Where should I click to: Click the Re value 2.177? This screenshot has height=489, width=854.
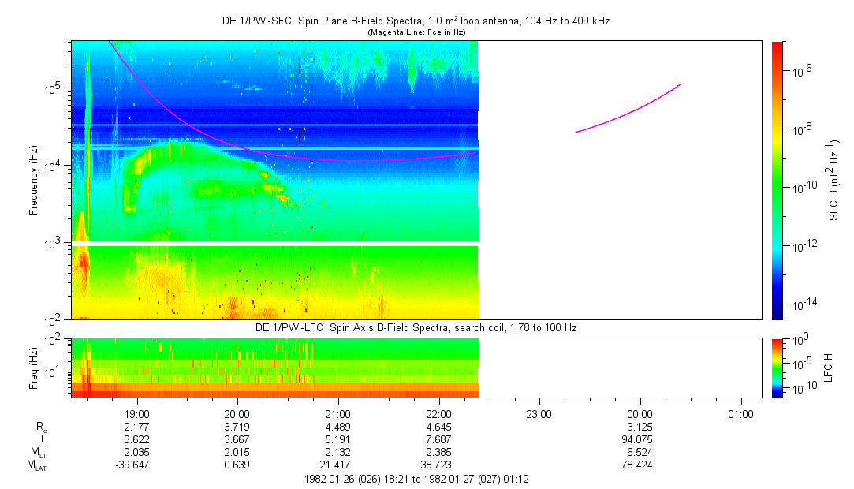point(136,427)
